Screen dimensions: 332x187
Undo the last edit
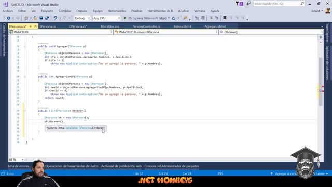56,18
